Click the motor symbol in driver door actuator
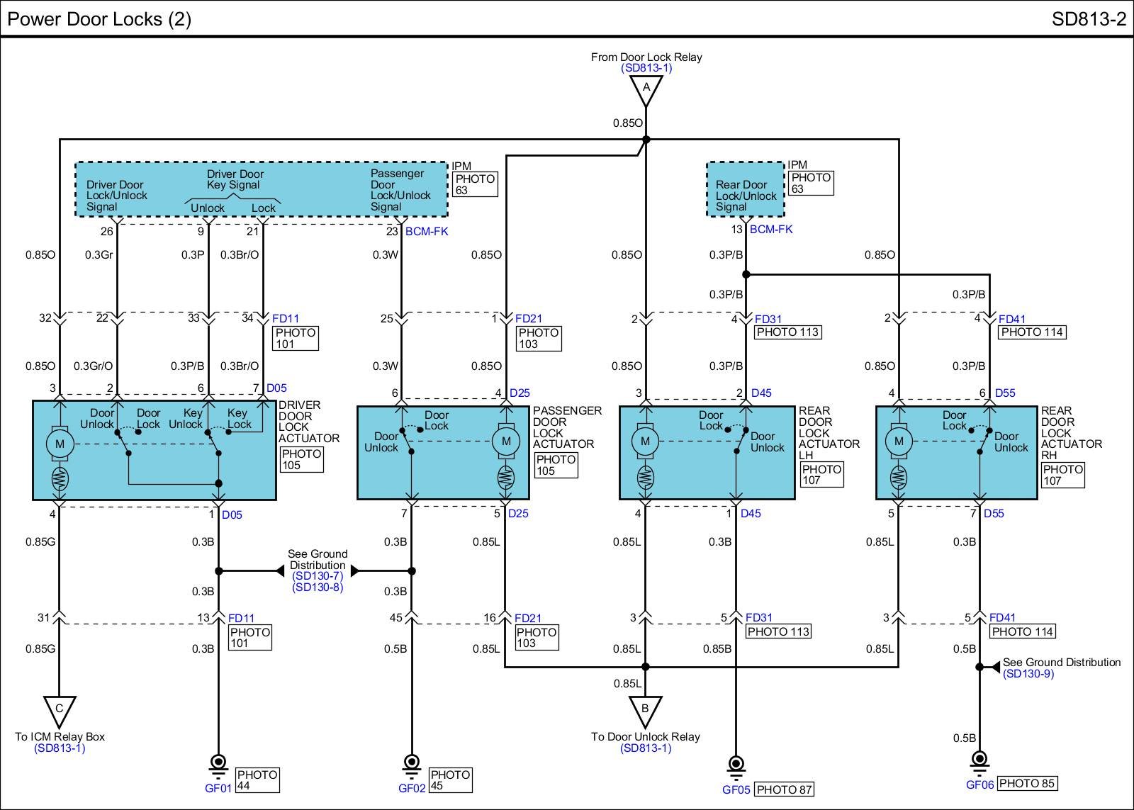The width and height of the screenshot is (1134, 810). (60, 444)
